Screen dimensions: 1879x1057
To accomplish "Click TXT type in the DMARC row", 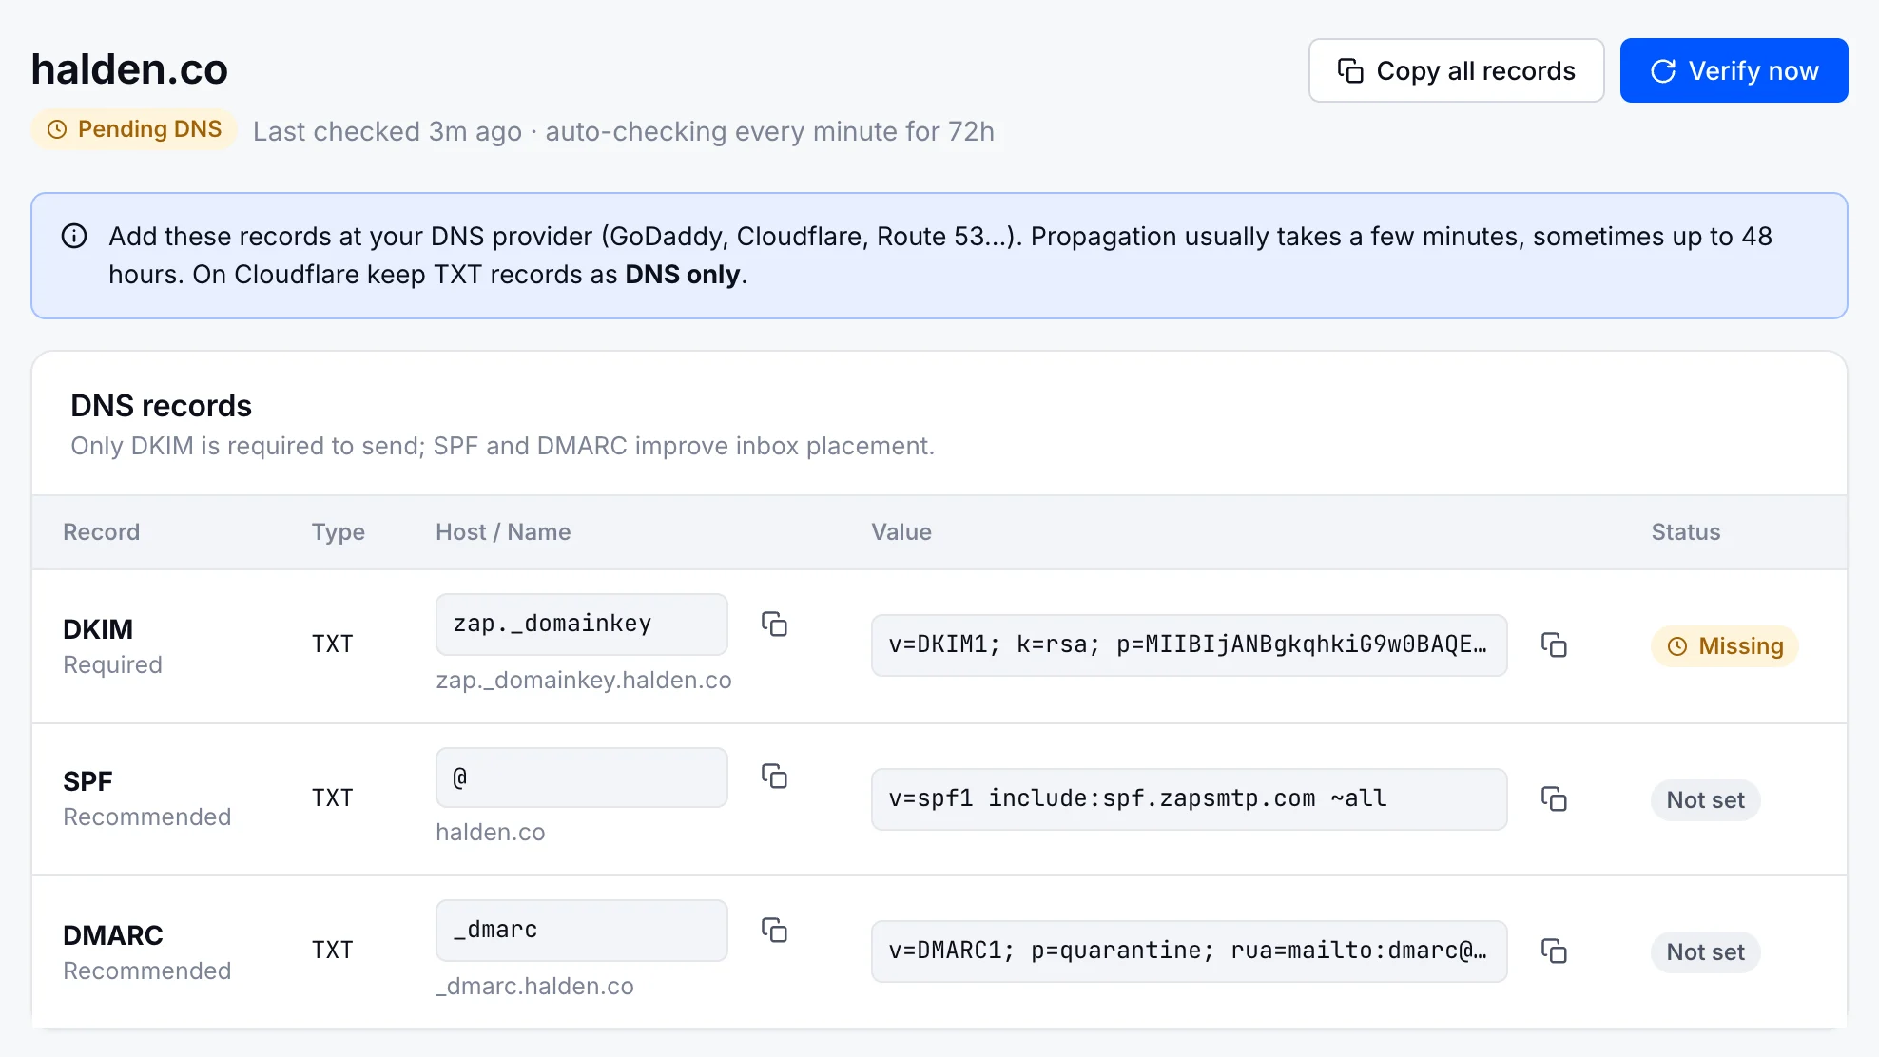I will (x=333, y=951).
